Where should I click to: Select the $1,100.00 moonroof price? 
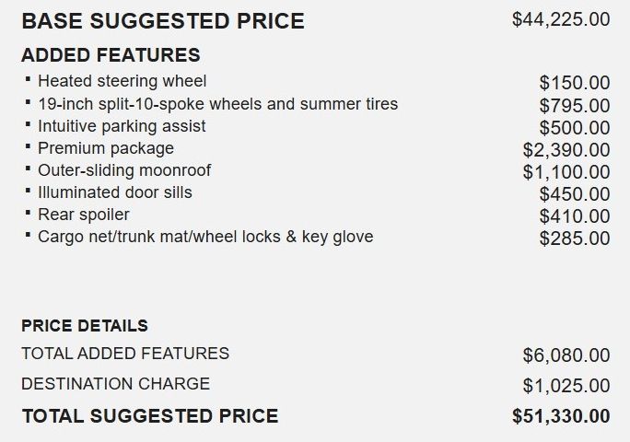coord(566,172)
